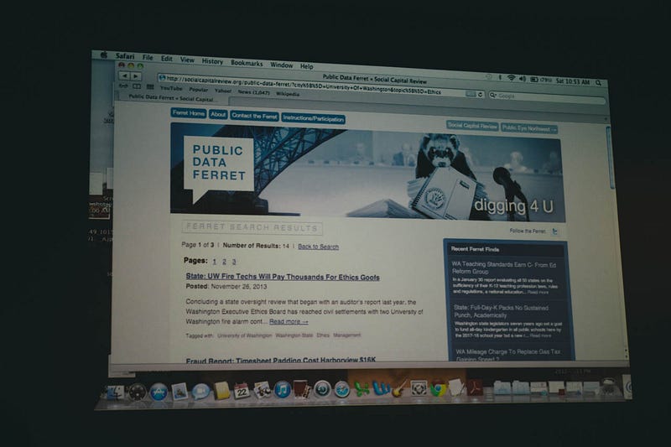Open Spotlight search in the menu bar
Image resolution: width=671 pixels, height=447 pixels.
coord(598,82)
